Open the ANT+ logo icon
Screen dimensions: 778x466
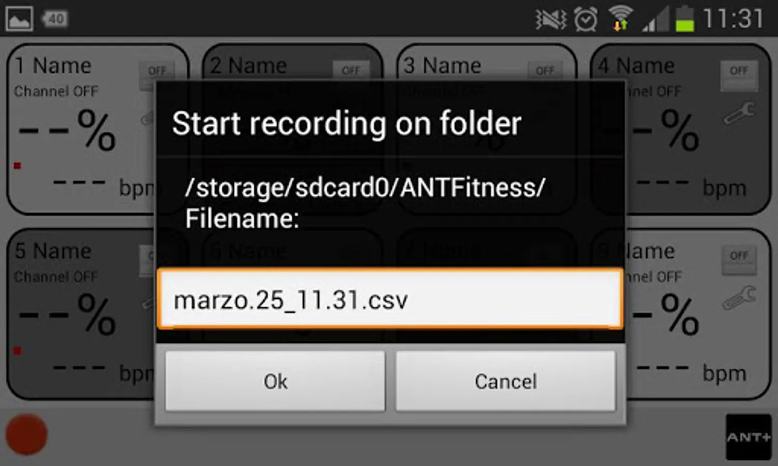(748, 437)
